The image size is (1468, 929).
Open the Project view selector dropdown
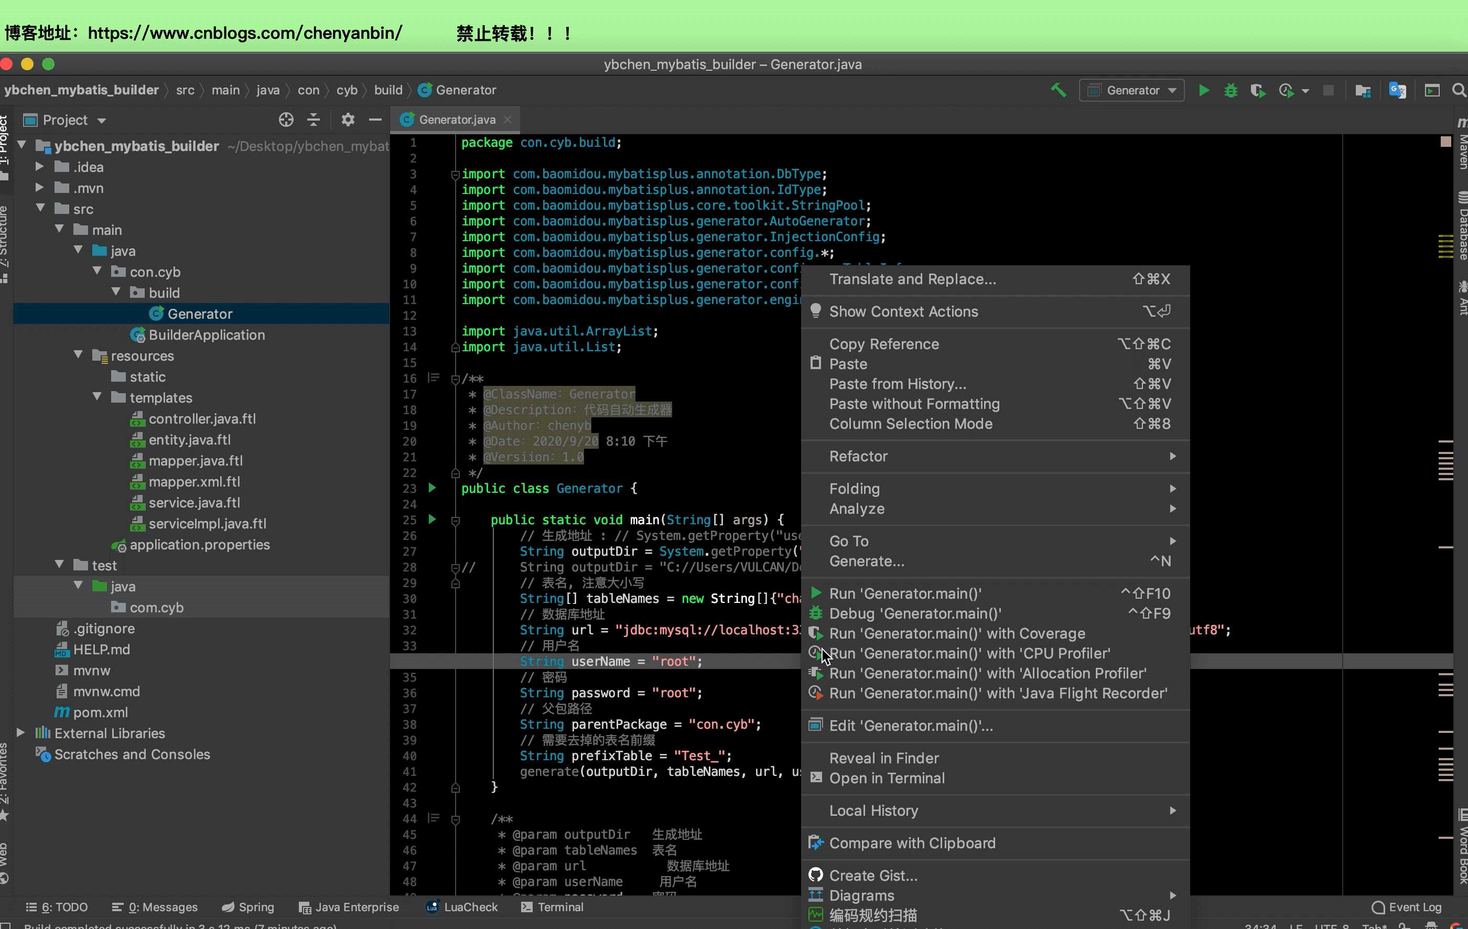[x=64, y=120]
